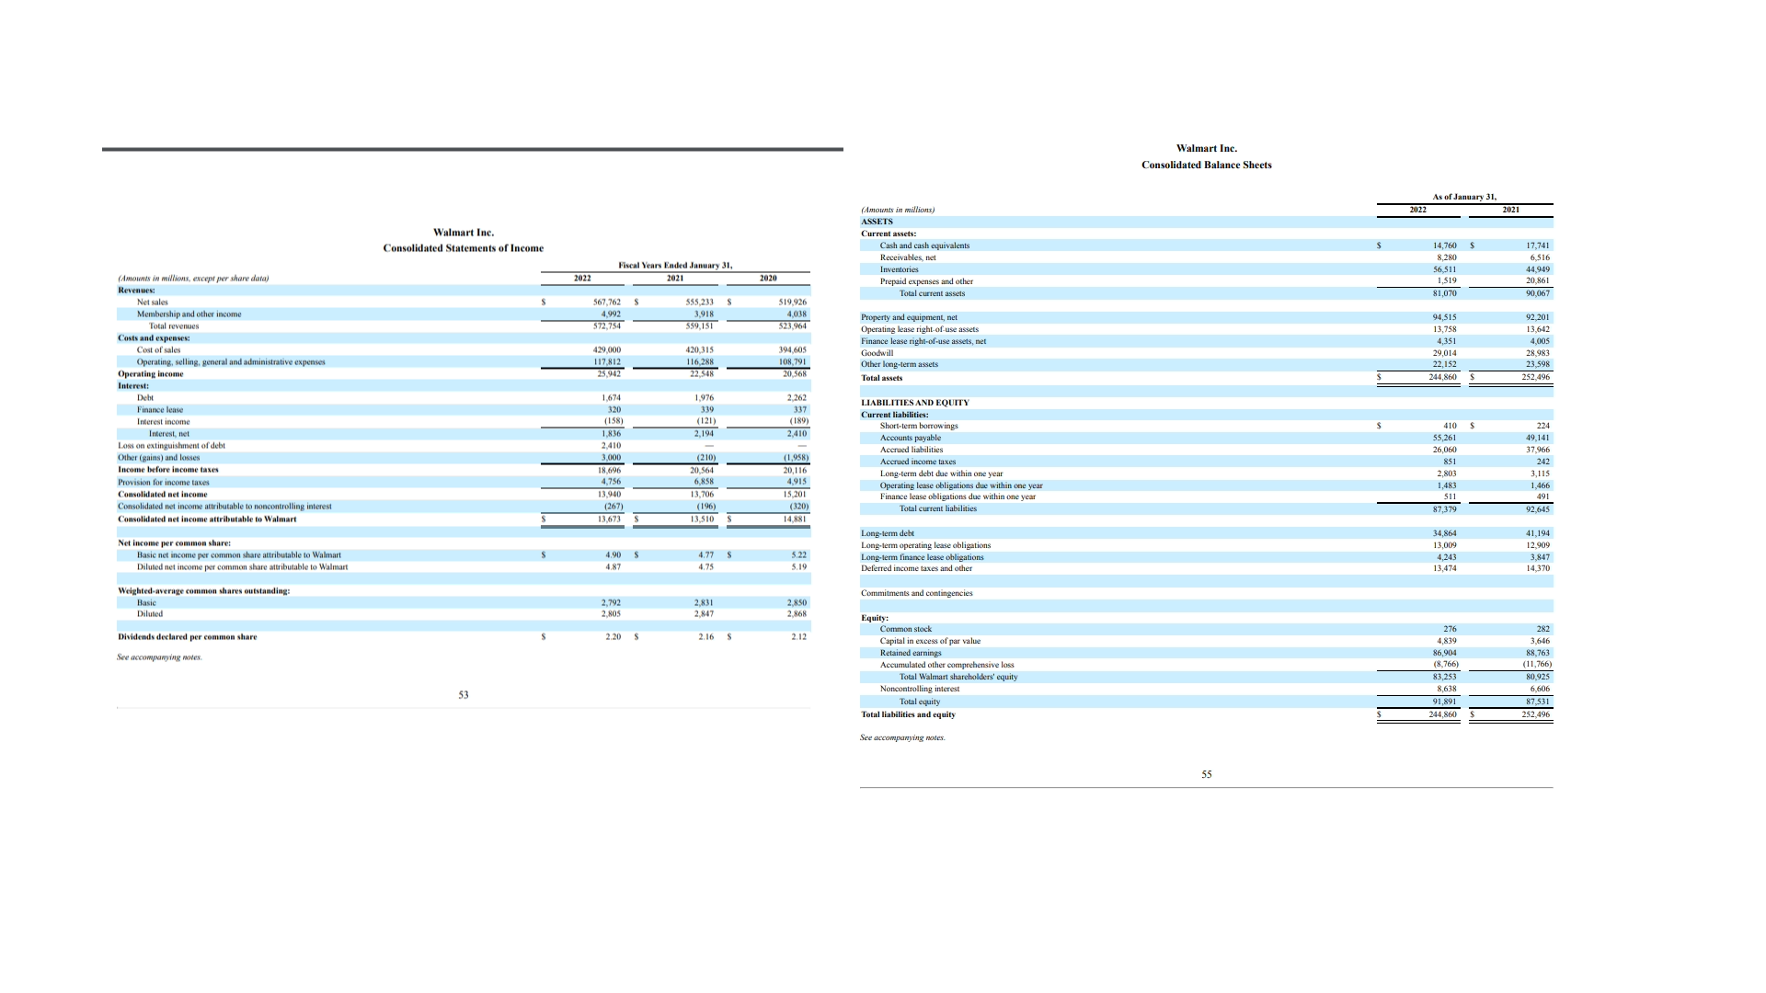Click the 2022 net sales figure 567,762
This screenshot has width=1766, height=993.
point(607,302)
